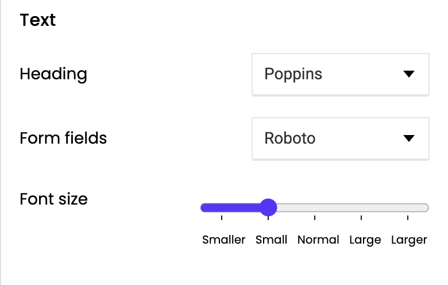Screen dimensions: 448x285
Task: Select the Smaller font size label
Action: (x=224, y=240)
